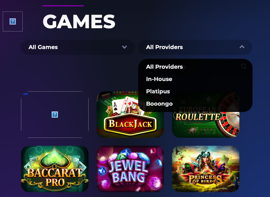Open the Baccarat Pro game
The height and width of the screenshot is (197, 270).
click(55, 169)
